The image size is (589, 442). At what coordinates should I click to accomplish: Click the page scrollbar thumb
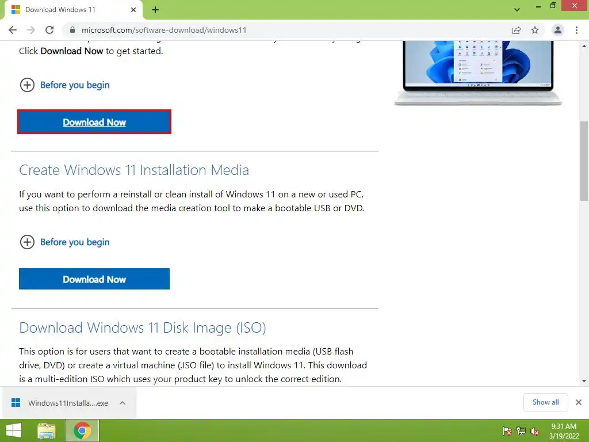tap(584, 161)
